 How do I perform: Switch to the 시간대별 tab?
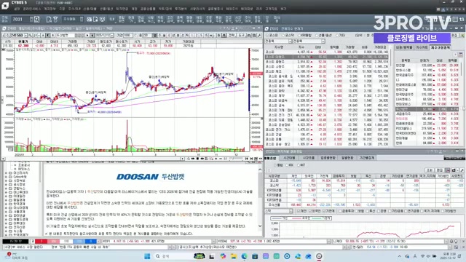[289, 158]
